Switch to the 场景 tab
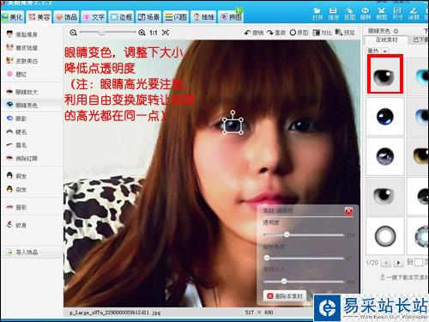Image resolution: width=429 pixels, height=322 pixels. tap(148, 17)
